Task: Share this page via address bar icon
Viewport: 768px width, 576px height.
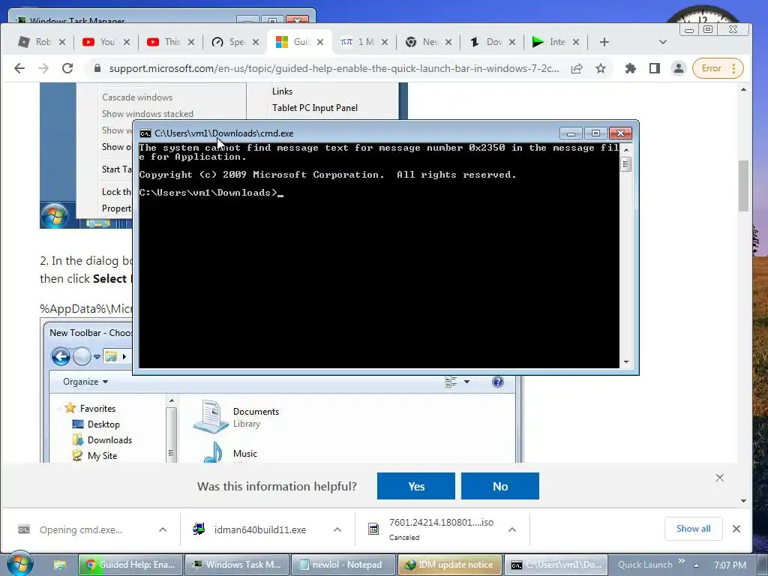Action: click(577, 68)
